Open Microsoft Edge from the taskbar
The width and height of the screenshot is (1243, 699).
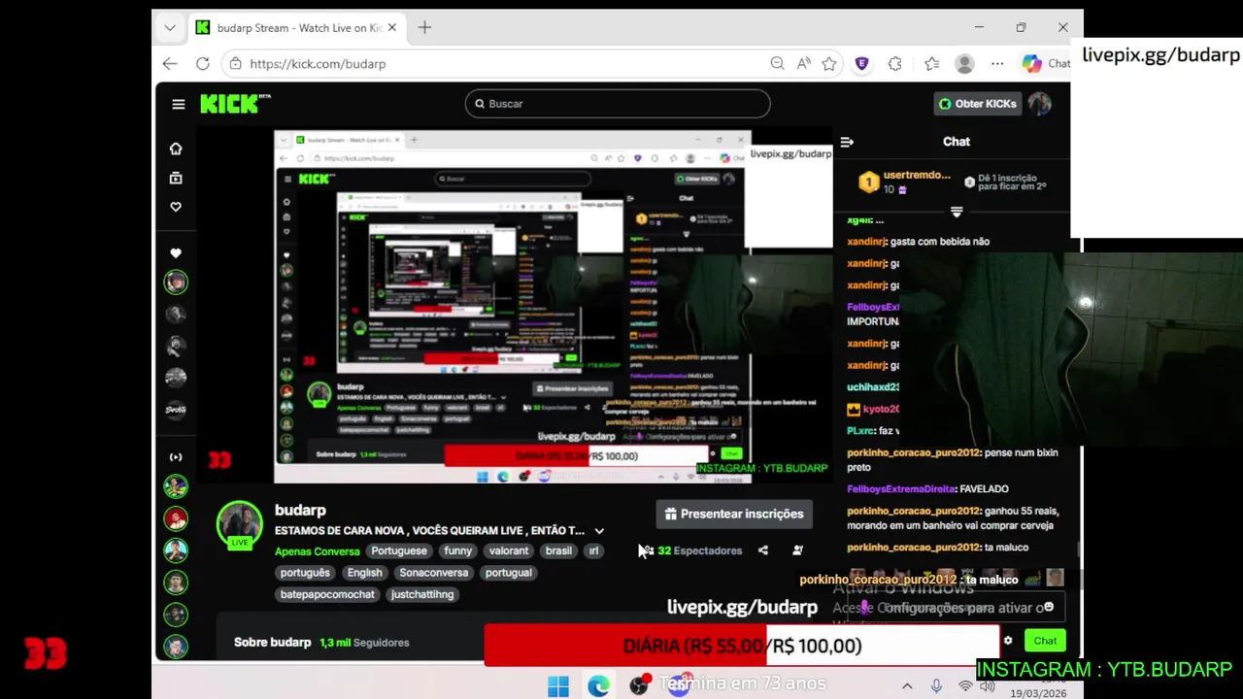[x=598, y=686]
